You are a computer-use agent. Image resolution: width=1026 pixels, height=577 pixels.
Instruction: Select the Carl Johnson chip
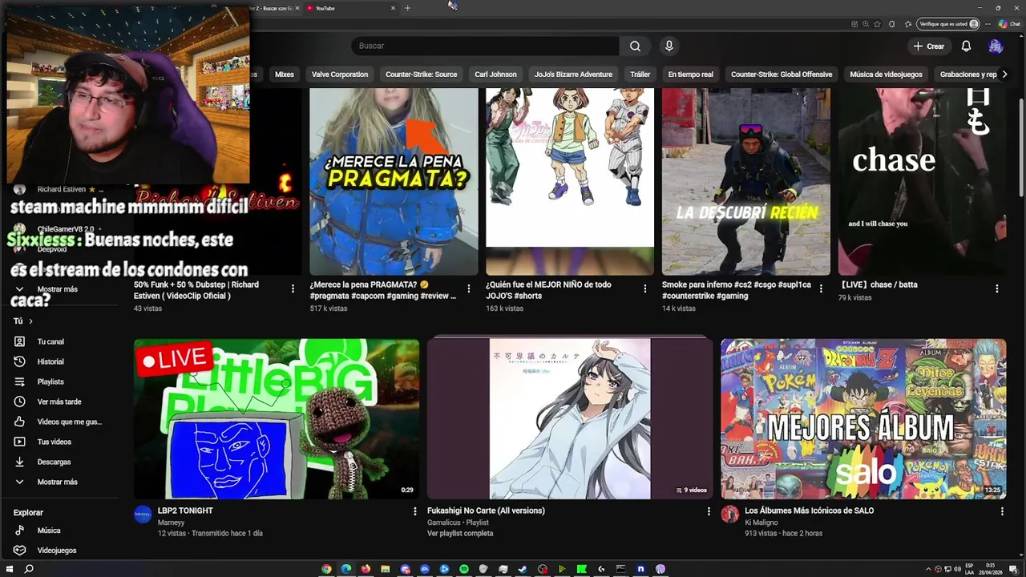tap(495, 75)
